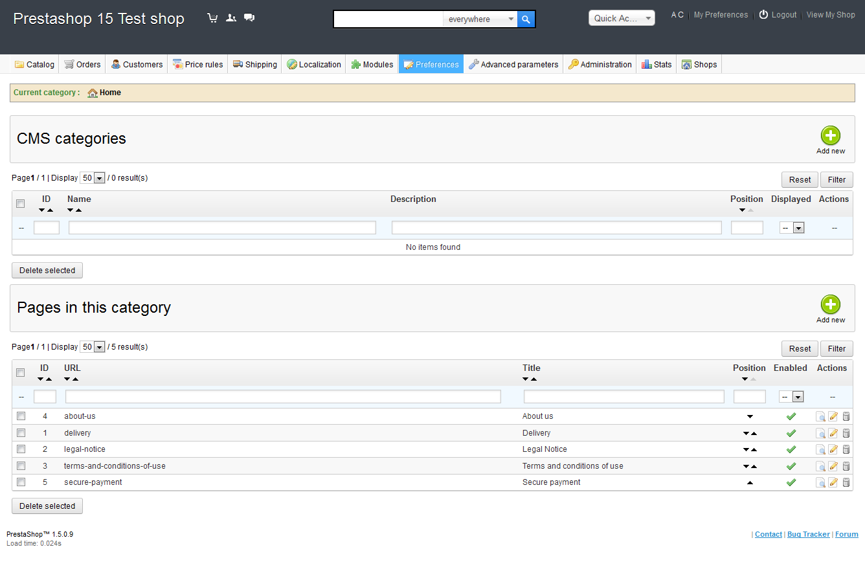The width and height of the screenshot is (865, 571).
Task: Click the pages Title filter input field
Action: coord(623,397)
